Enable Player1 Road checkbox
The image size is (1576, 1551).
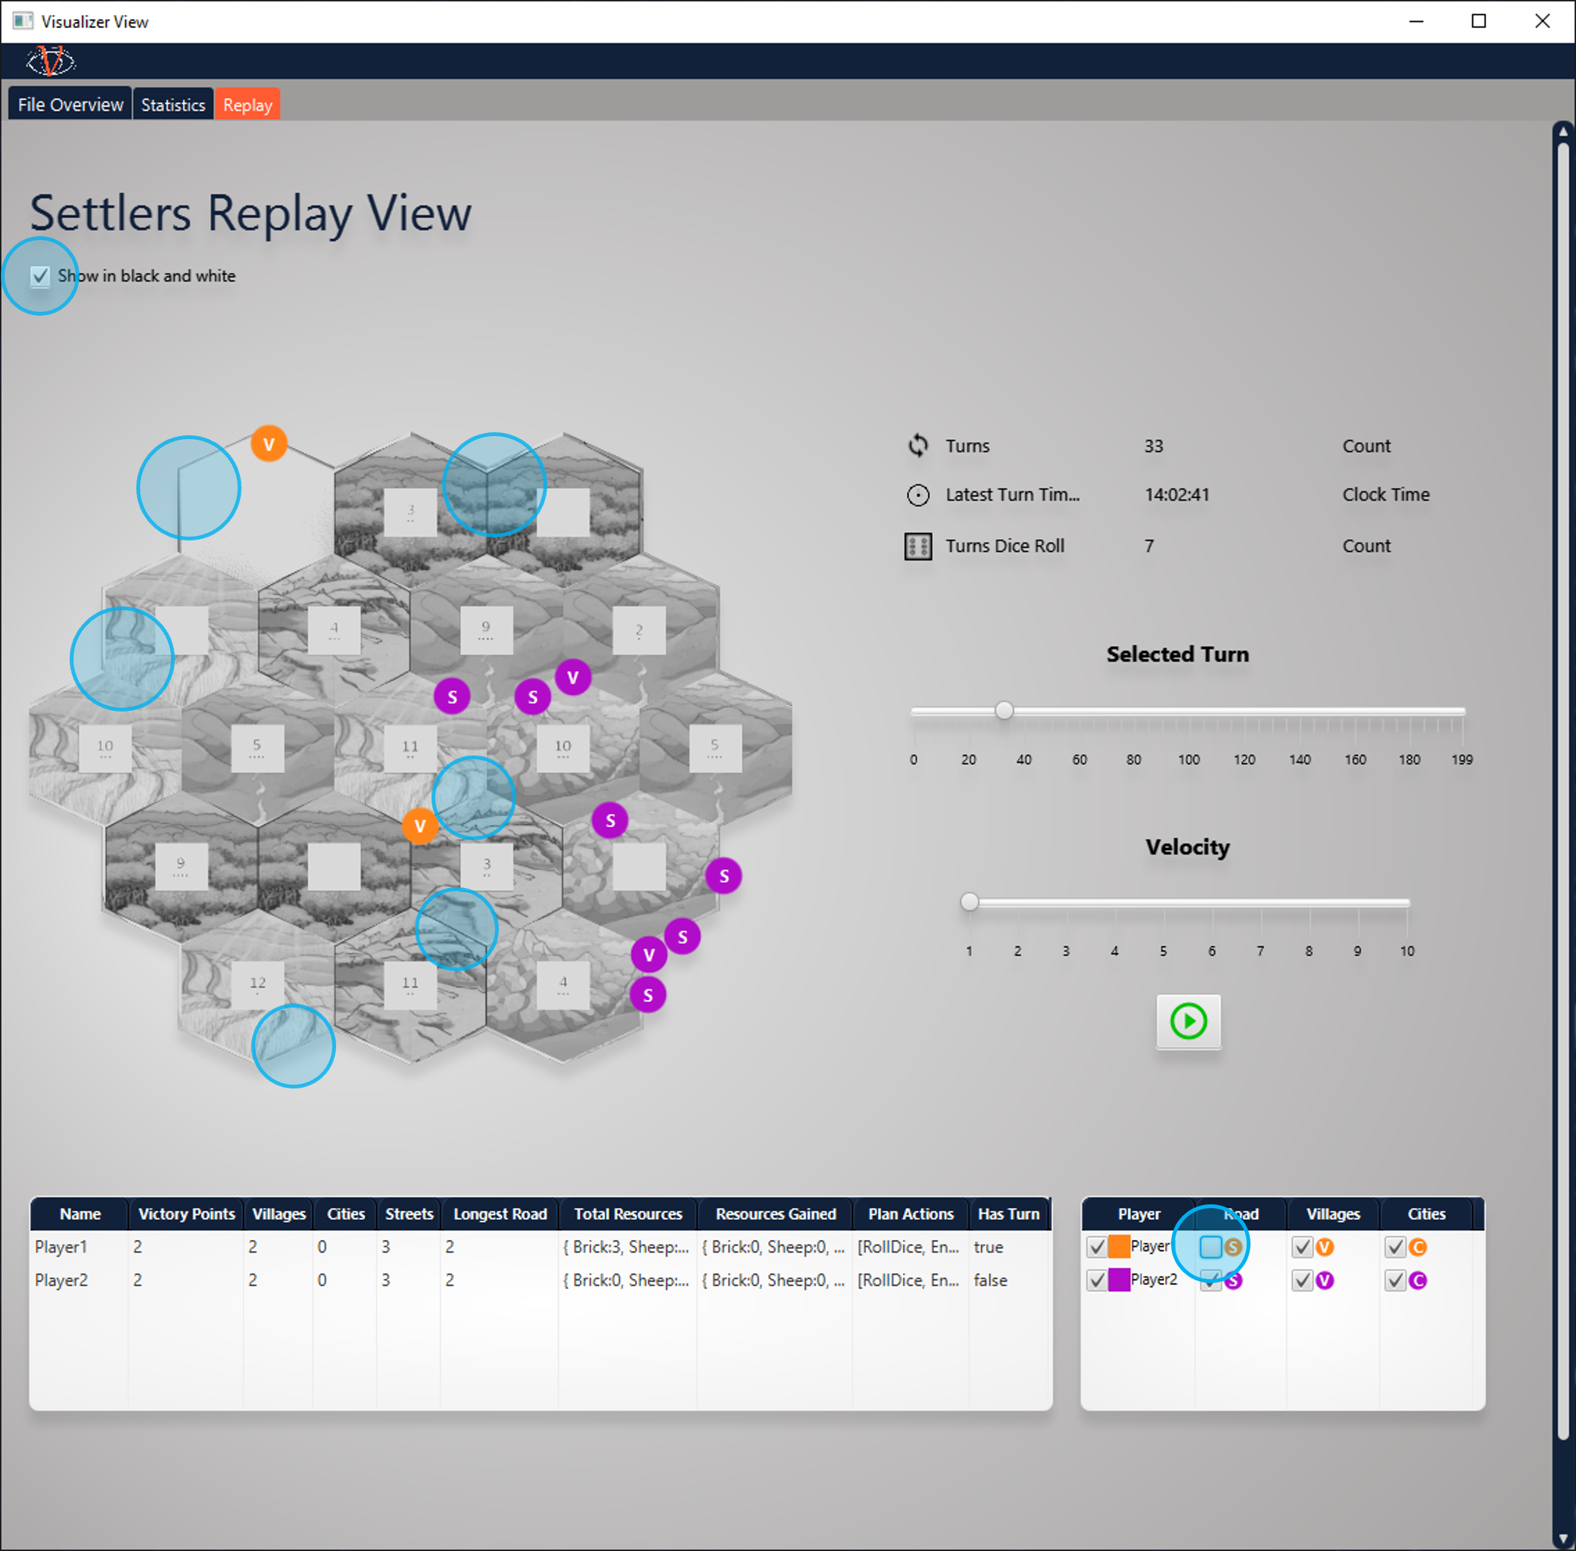(x=1211, y=1247)
